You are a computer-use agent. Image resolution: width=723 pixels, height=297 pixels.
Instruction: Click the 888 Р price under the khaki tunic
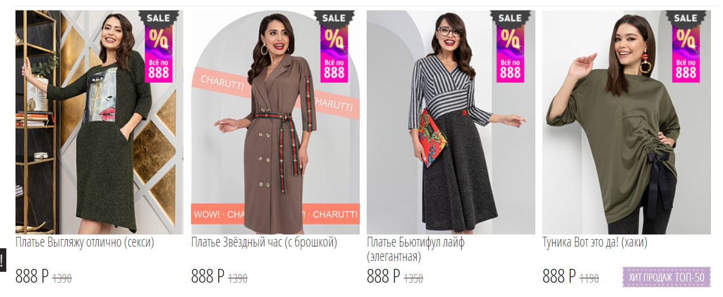pyautogui.click(x=559, y=276)
